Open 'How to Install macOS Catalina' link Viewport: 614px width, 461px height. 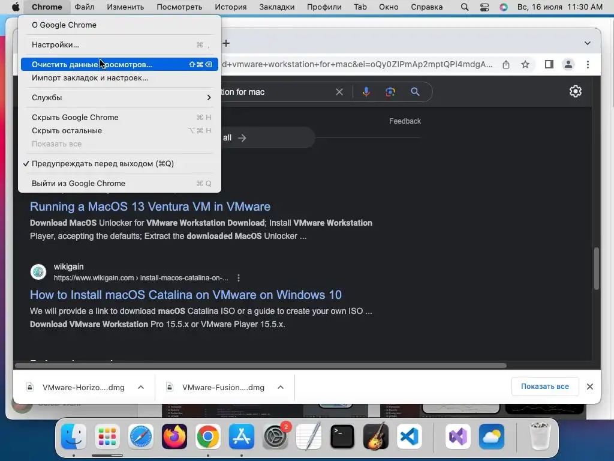pos(186,295)
